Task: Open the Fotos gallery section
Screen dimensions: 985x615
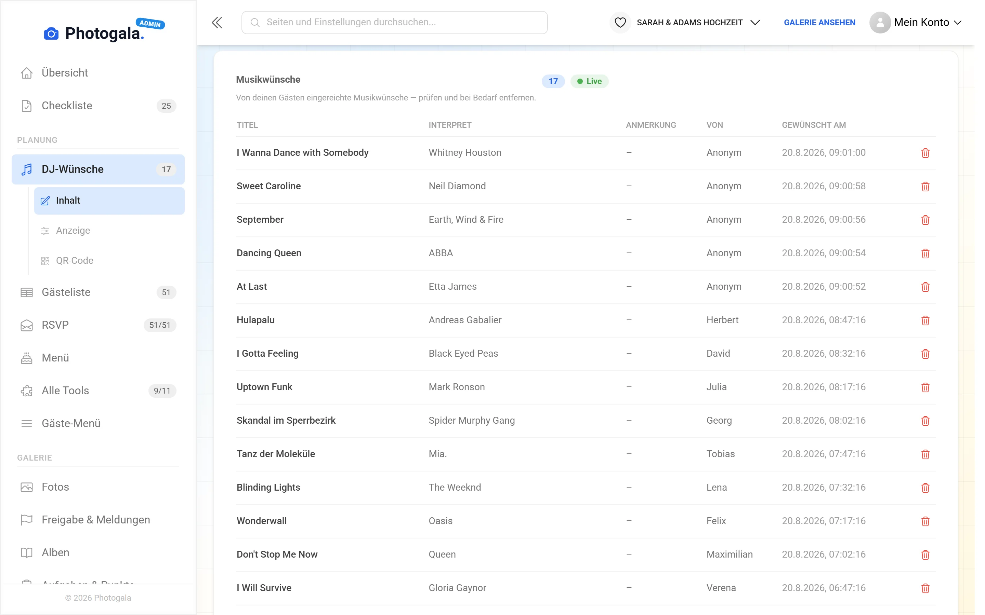Action: (x=98, y=487)
